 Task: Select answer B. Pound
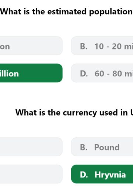(102, 147)
